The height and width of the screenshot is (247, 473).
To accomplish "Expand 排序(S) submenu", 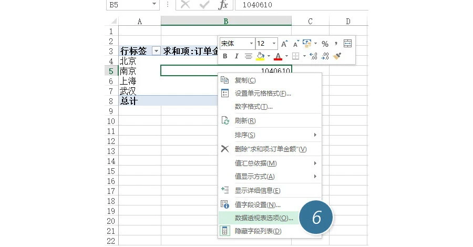I will [x=270, y=135].
